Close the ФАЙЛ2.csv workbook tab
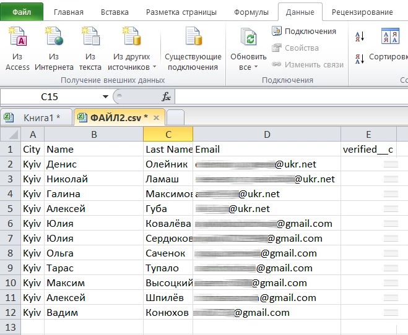Image resolution: width=408 pixels, height=335 pixels. 156,117
